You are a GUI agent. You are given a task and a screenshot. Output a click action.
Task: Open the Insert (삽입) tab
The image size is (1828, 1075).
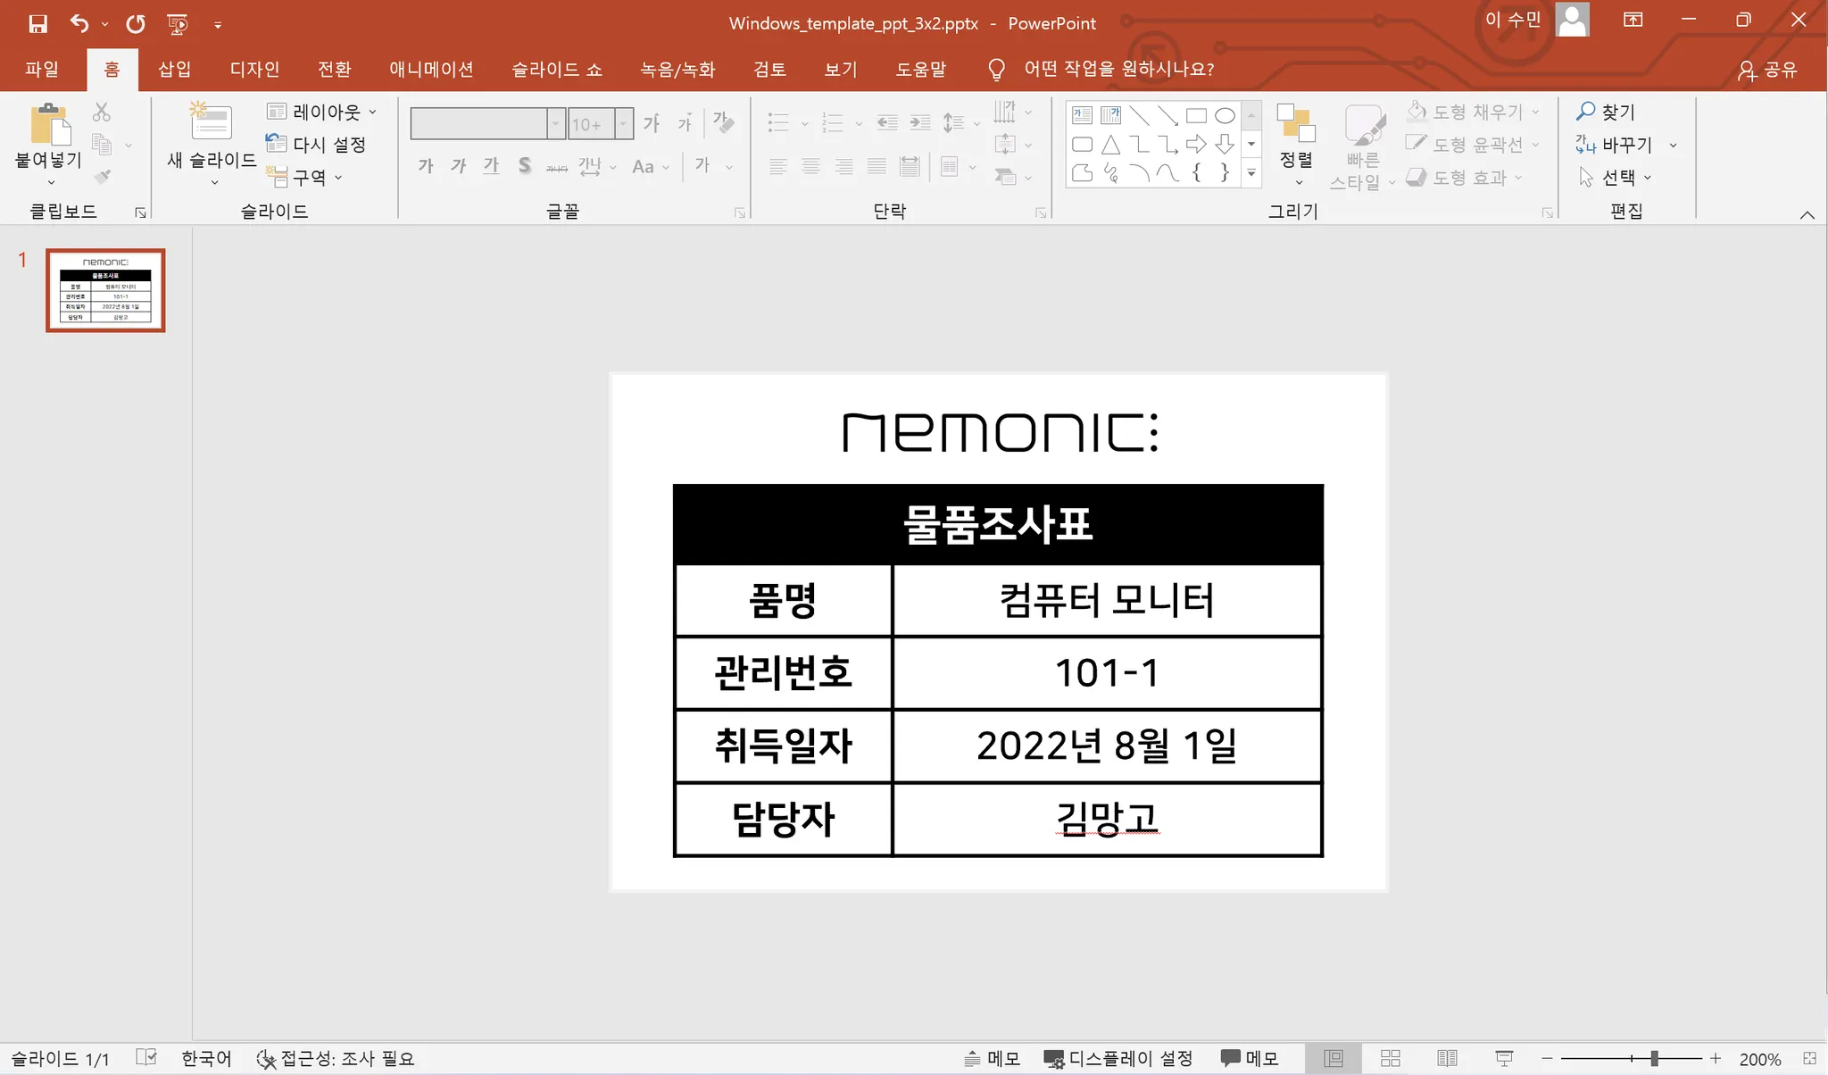[x=174, y=69]
